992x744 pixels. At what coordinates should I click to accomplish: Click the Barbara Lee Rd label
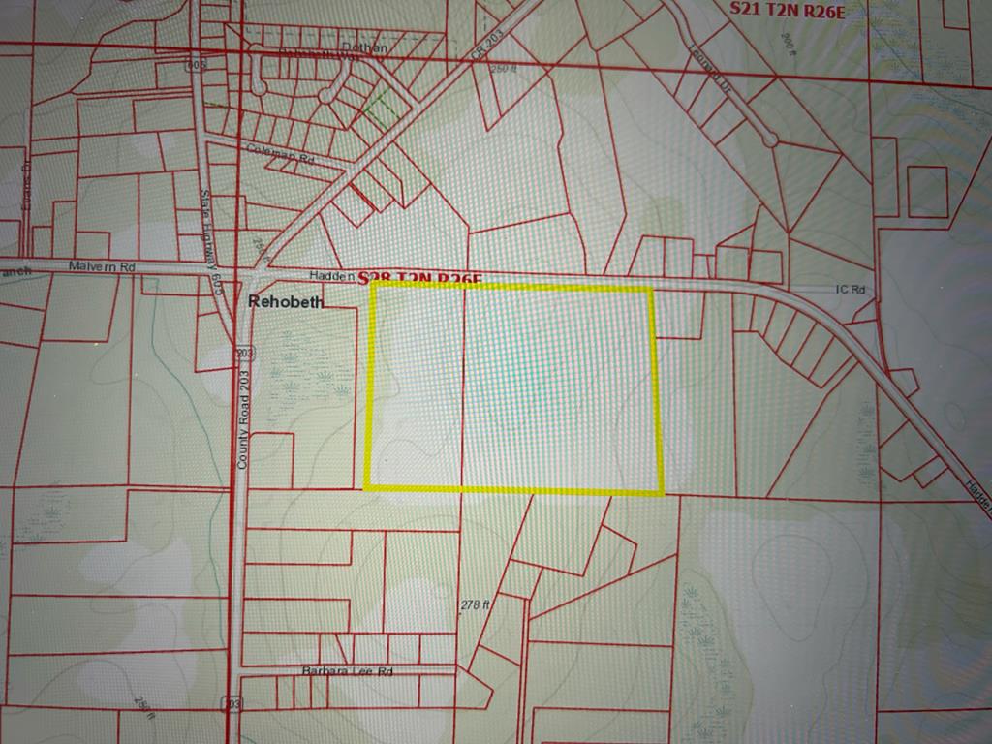348,671
